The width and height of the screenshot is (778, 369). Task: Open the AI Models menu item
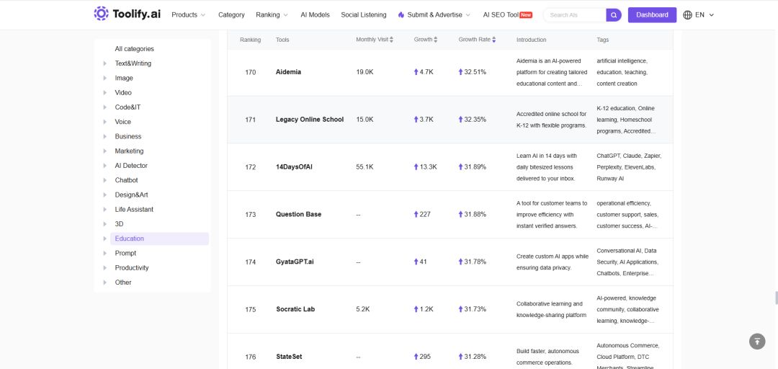coord(315,15)
